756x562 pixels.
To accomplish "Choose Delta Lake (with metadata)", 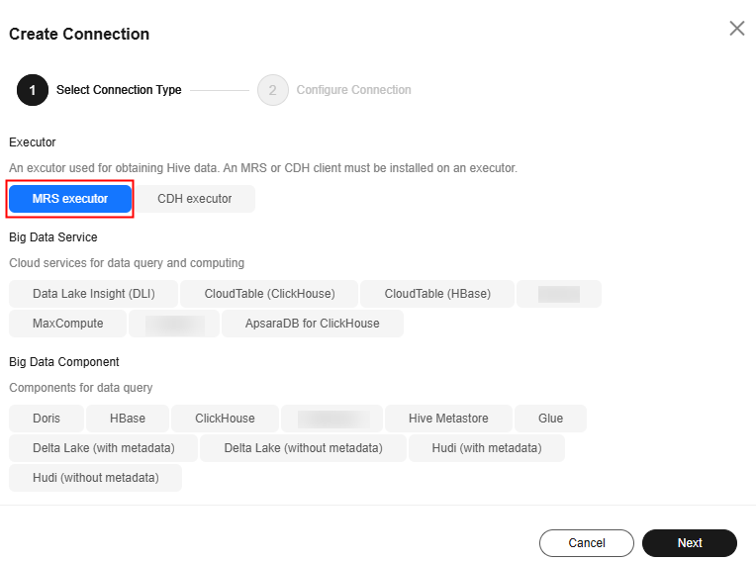I will [x=103, y=448].
